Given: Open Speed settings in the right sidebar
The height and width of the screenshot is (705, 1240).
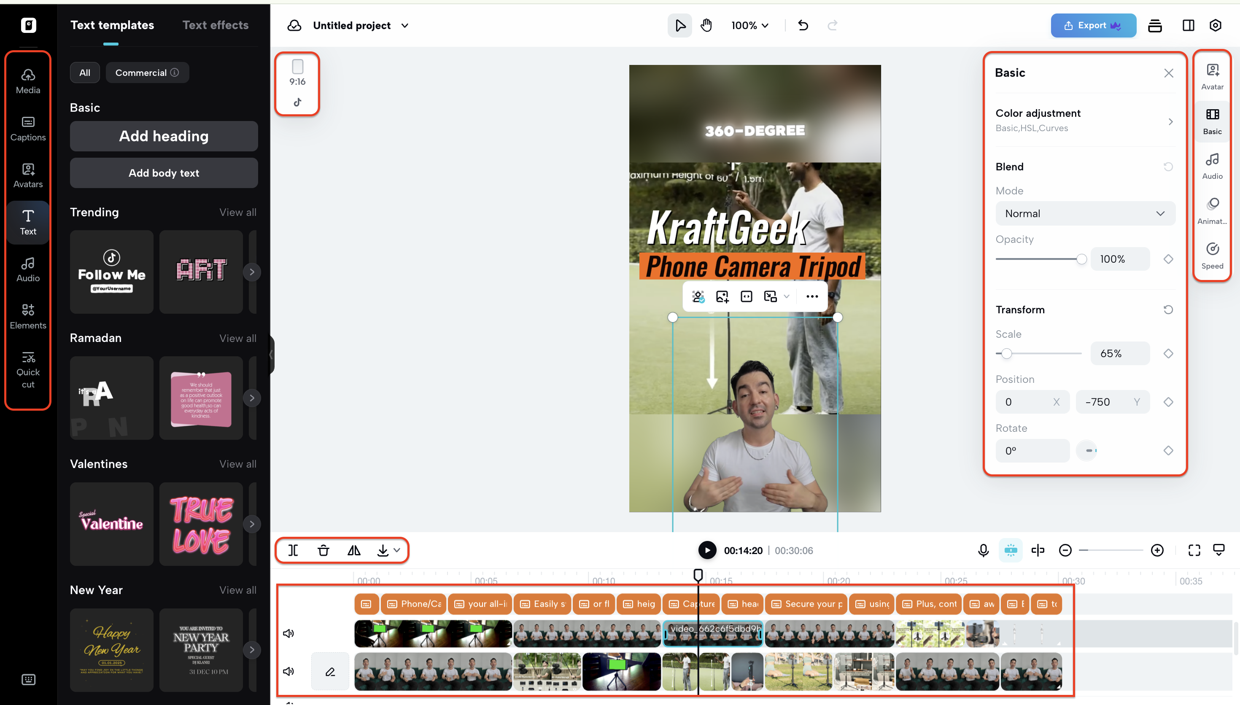Looking at the screenshot, I should coord(1212,254).
